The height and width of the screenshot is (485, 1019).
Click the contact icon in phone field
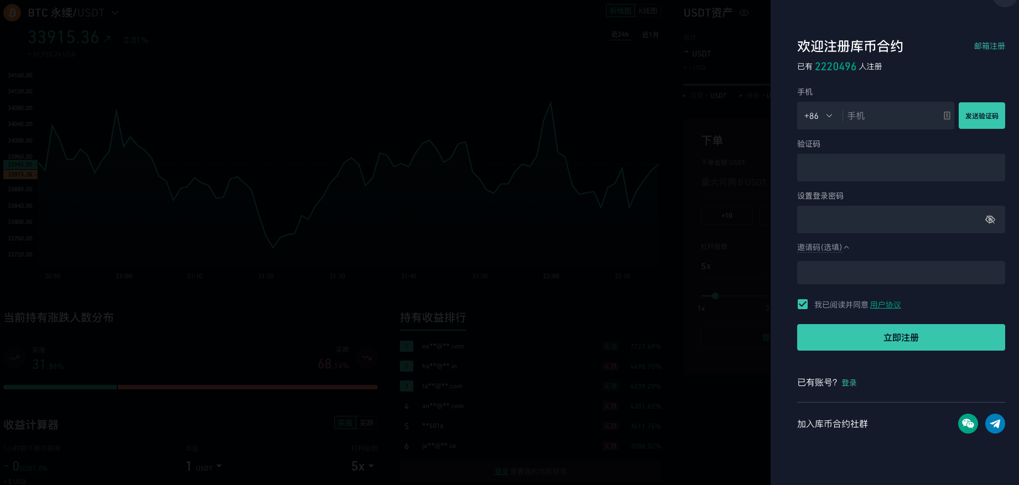point(947,116)
